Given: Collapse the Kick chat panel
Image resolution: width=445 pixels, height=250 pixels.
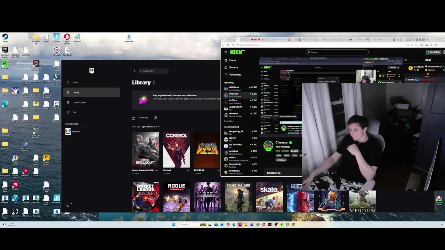Looking at the screenshot, I should tap(405, 60).
